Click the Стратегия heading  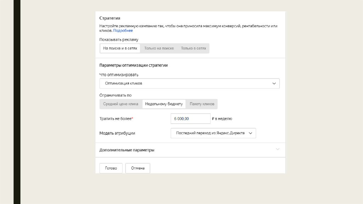point(110,18)
